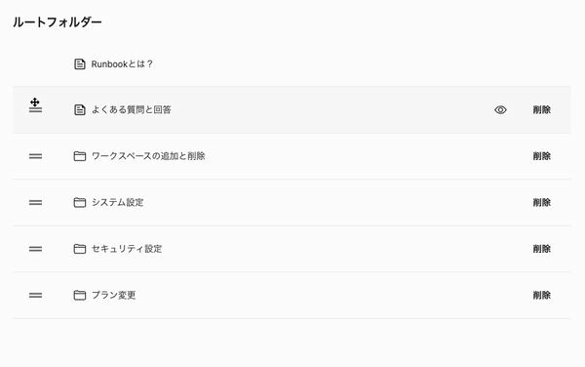
Task: Click the drag handle of セキュリティ設定 row
Action: (35, 249)
